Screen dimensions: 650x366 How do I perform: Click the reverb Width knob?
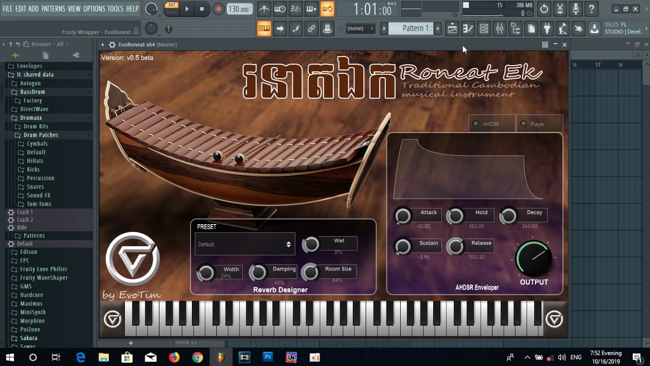[x=206, y=273]
